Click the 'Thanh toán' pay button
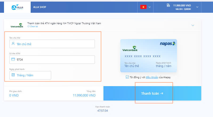 tap(152, 93)
